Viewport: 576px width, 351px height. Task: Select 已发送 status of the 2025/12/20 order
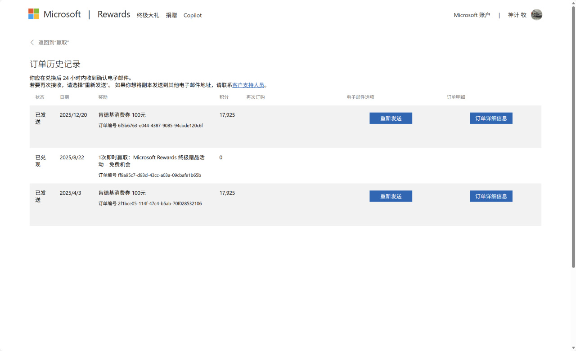tap(40, 118)
